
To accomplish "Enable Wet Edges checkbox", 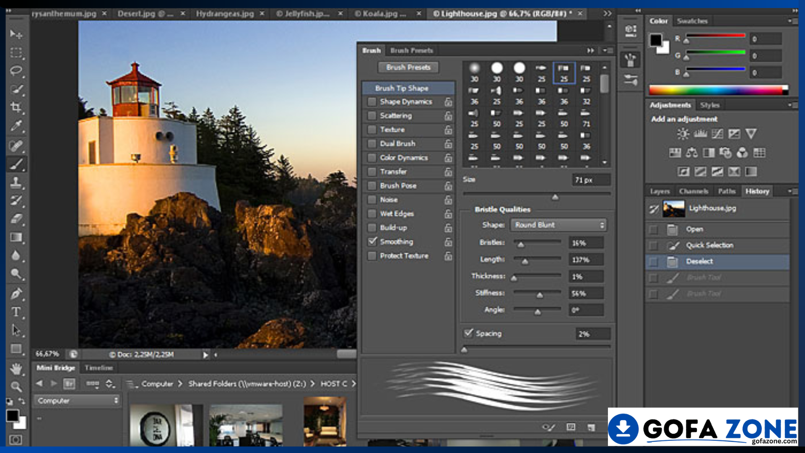I will click(x=372, y=214).
